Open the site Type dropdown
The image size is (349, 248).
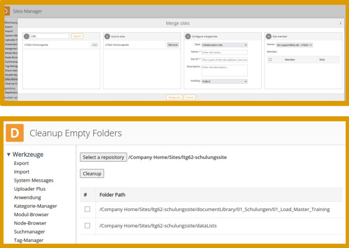[x=224, y=45]
